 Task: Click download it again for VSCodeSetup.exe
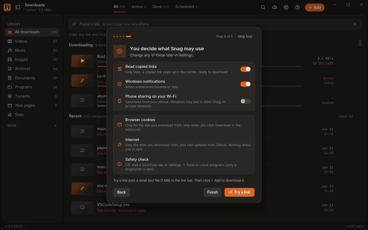coord(132,211)
